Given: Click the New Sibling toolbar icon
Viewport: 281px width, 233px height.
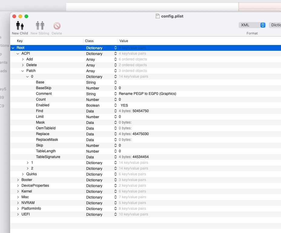Looking at the screenshot, I should coord(40,26).
